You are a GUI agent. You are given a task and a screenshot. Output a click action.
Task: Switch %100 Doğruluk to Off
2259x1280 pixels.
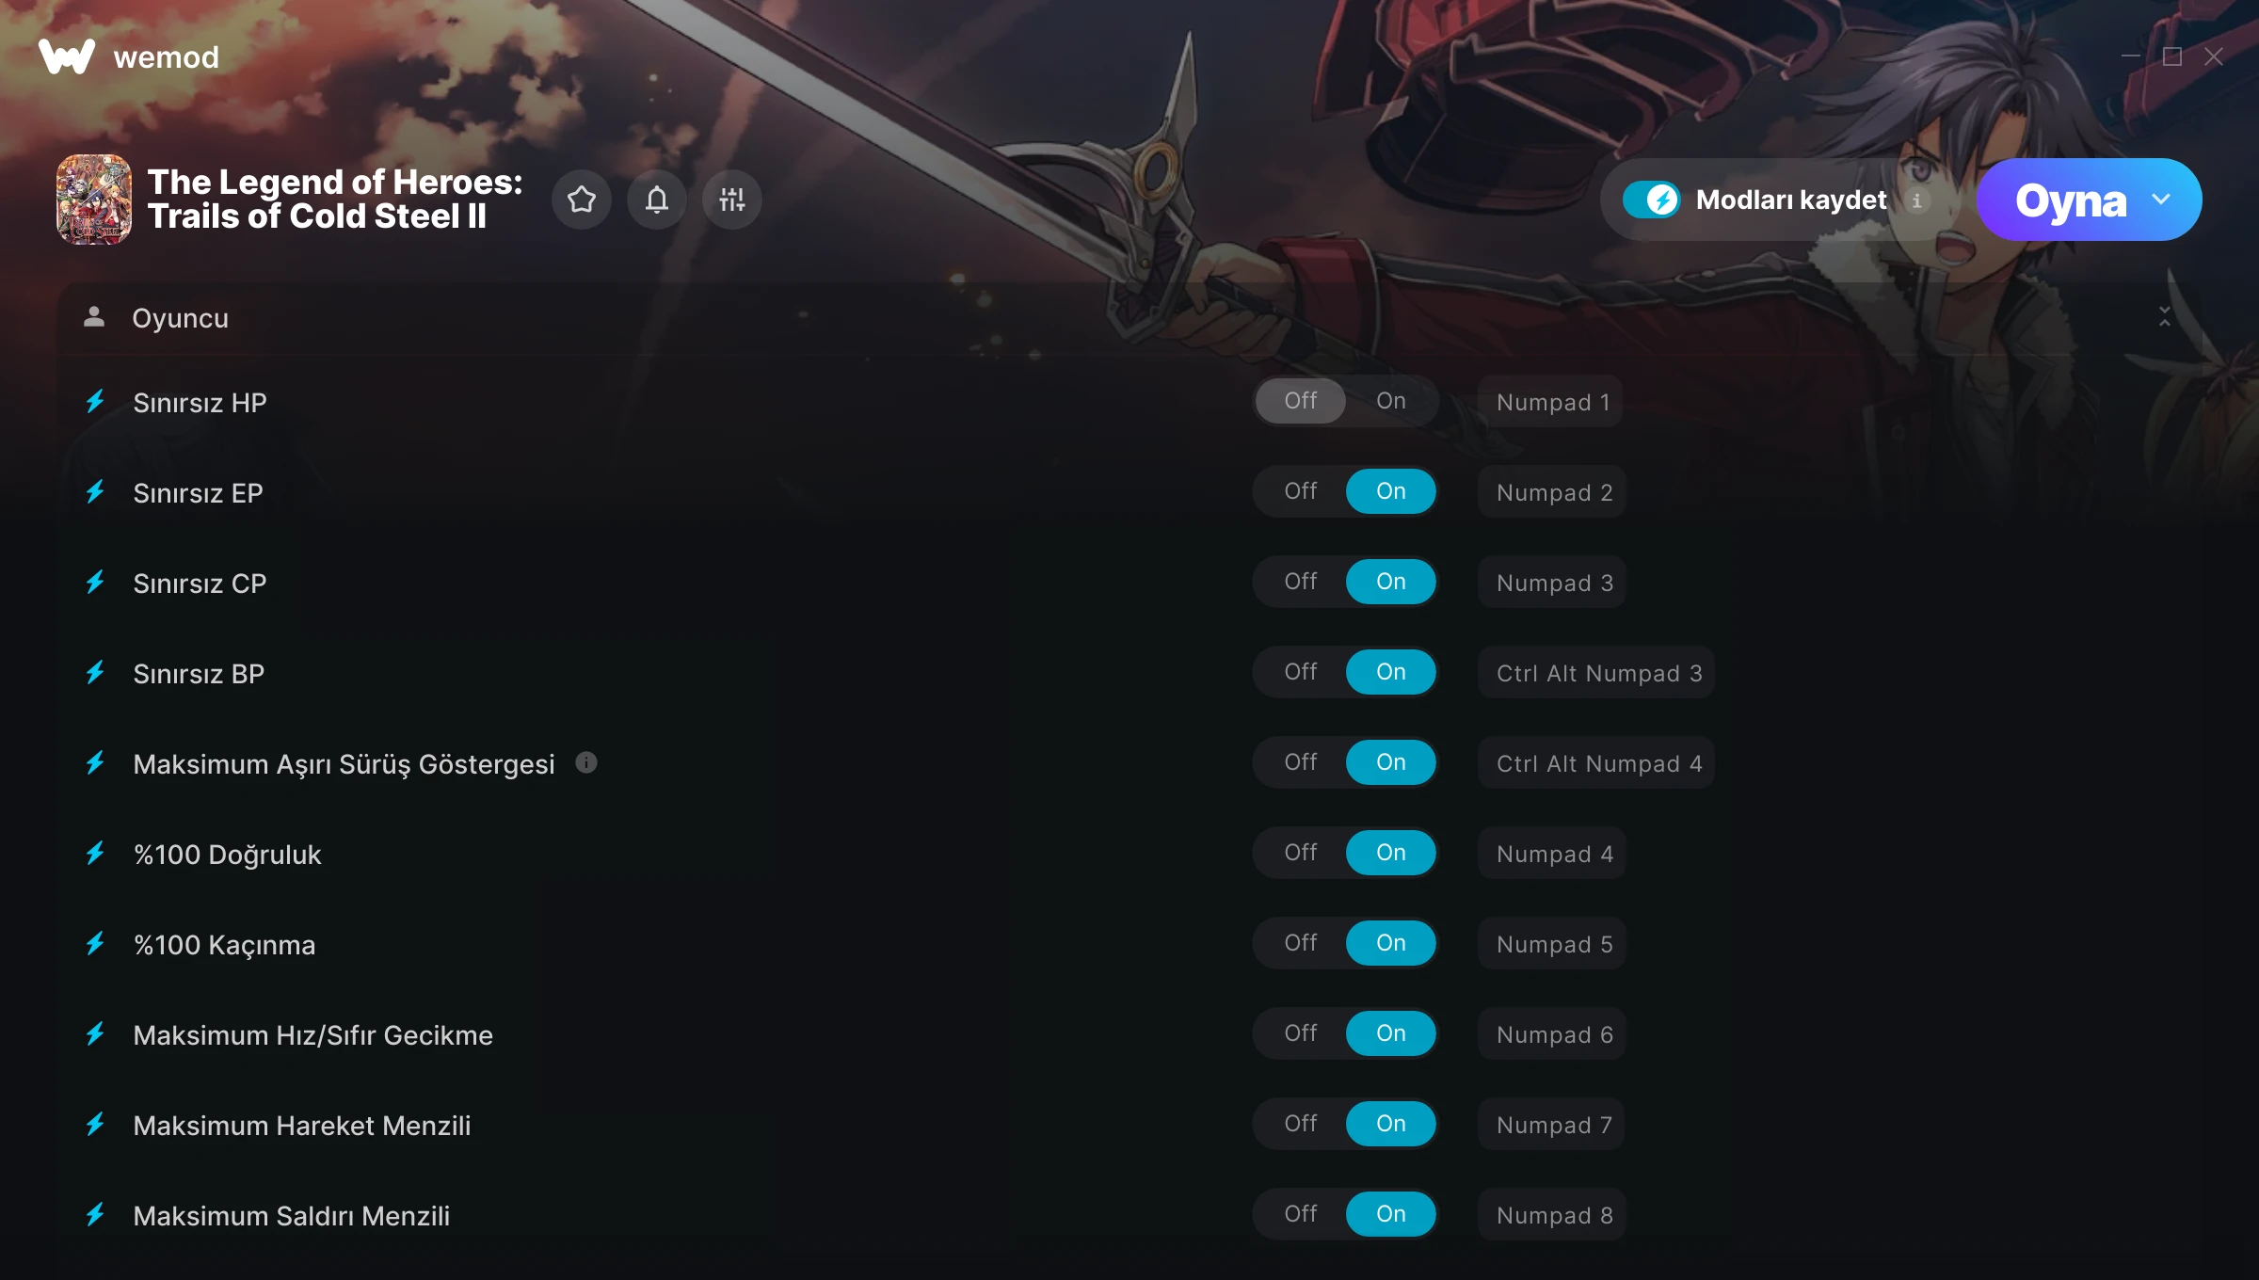[1301, 853]
